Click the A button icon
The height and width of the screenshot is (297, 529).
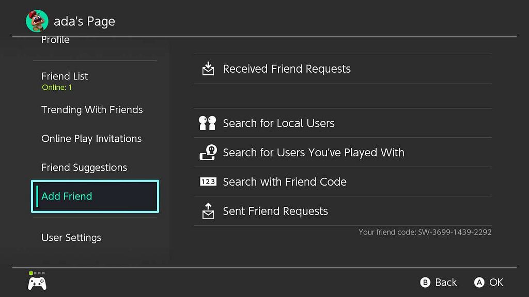(479, 282)
